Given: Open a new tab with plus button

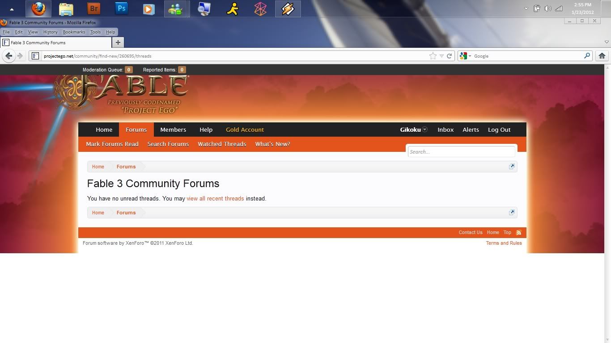Looking at the screenshot, I should click(x=118, y=42).
